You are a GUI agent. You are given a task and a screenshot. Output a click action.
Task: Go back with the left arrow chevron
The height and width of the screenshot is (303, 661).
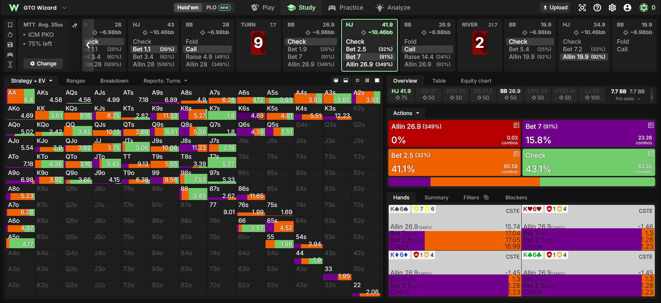tap(88, 45)
